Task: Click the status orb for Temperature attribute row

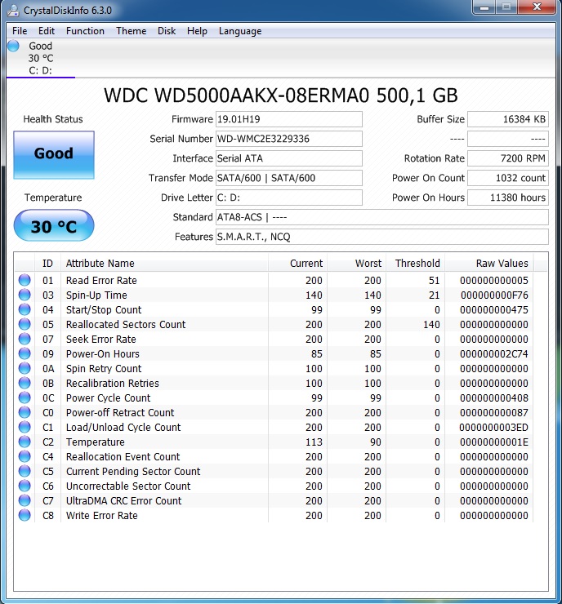Action: (x=25, y=442)
